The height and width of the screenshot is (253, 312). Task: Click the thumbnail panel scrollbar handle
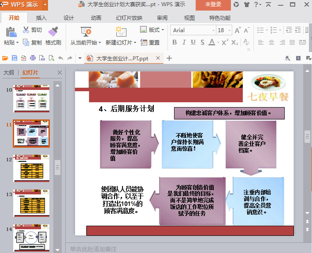[57, 167]
